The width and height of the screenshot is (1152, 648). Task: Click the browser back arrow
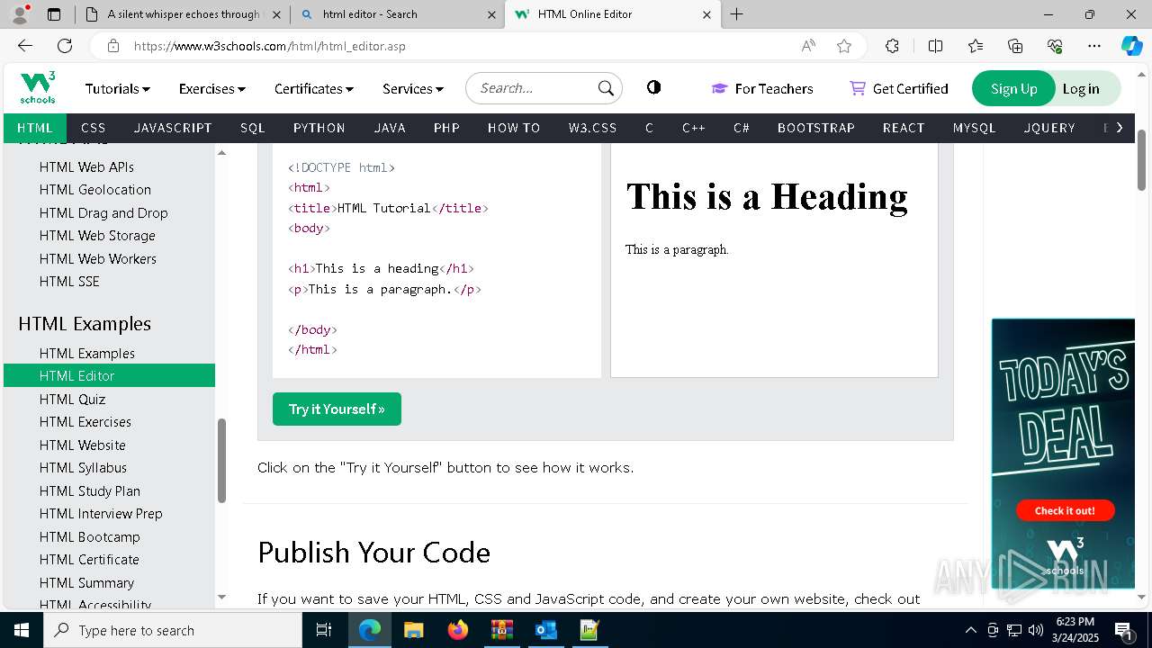coord(25,46)
